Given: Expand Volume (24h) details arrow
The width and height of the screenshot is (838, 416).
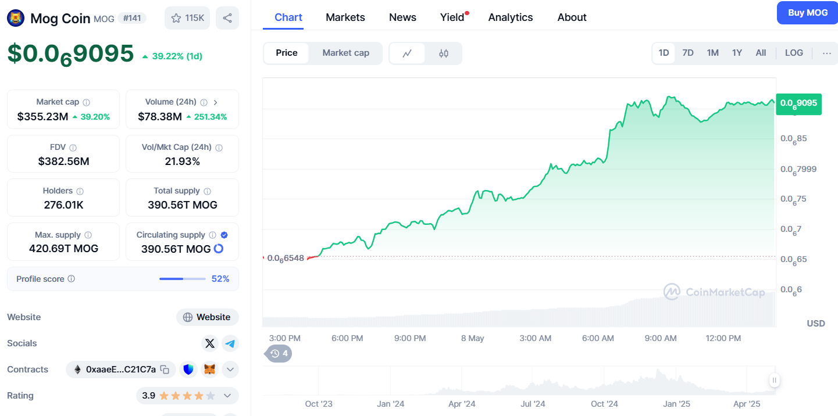Looking at the screenshot, I should 216,102.
